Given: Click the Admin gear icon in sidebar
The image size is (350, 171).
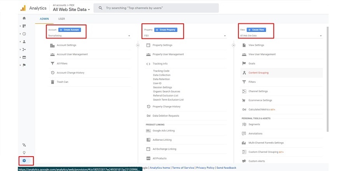Looking at the screenshot, I should (24, 161).
